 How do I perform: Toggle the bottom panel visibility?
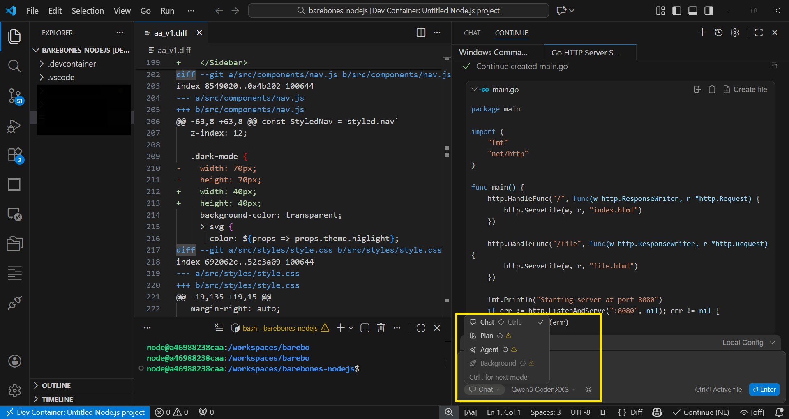coord(692,11)
